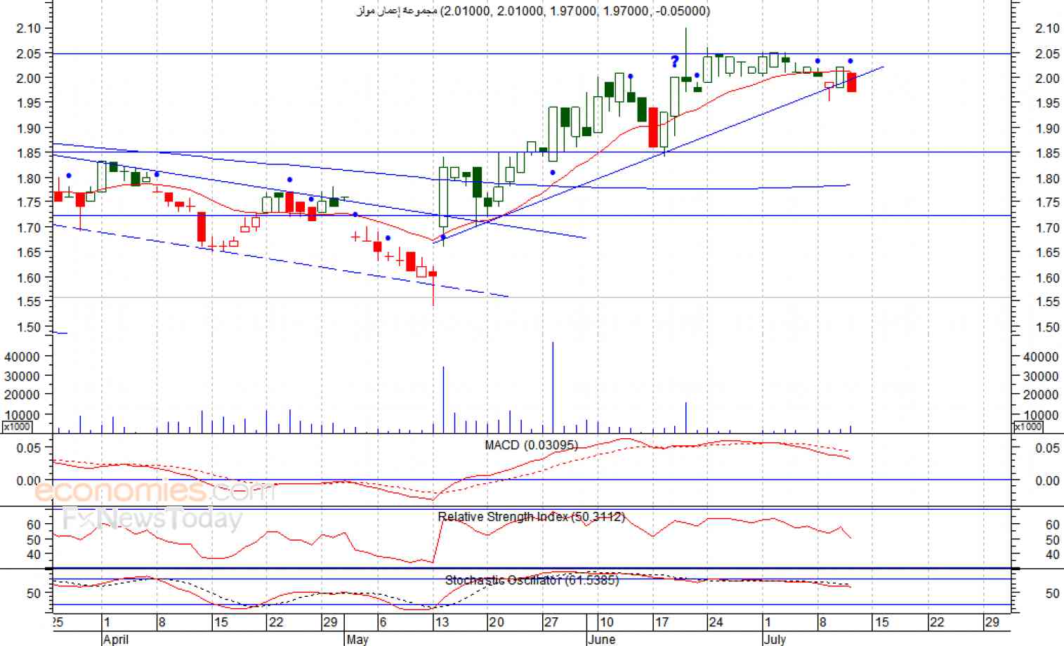Viewport: 1064px width, 646px height.
Task: Click 1.55 on the right price axis
Action: (x=1047, y=302)
